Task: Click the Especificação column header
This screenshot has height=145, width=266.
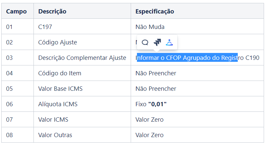Action: tap(155, 12)
